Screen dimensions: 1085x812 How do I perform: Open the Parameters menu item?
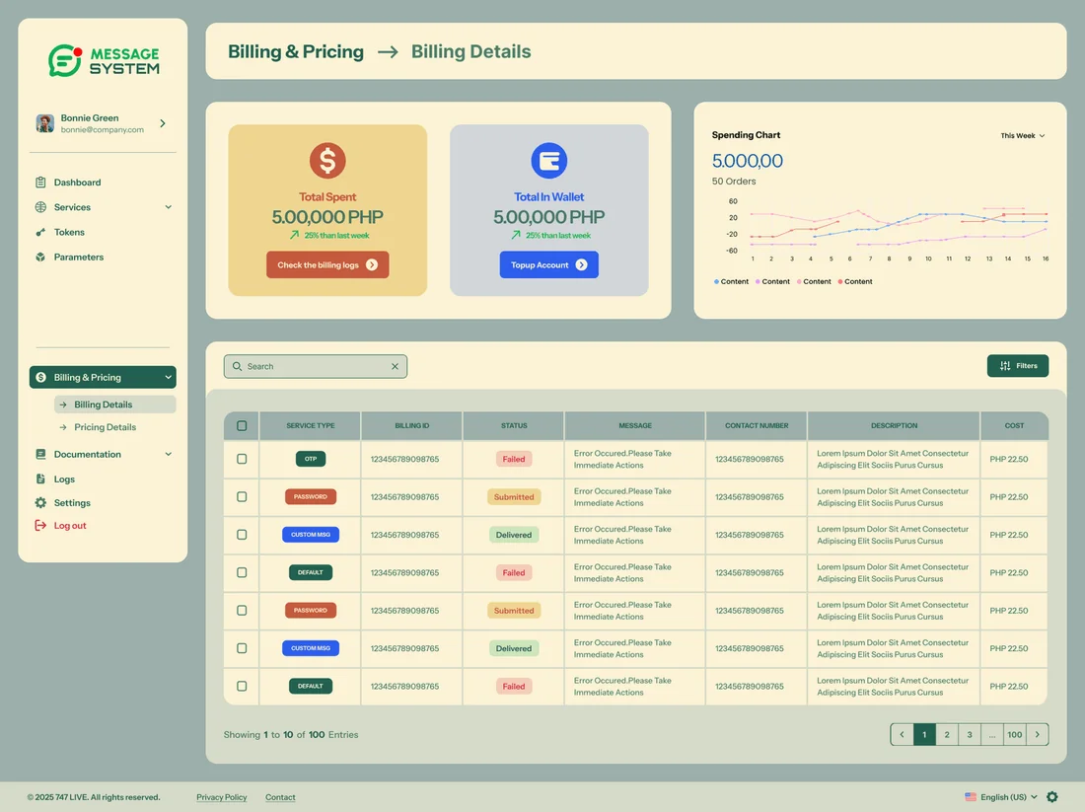(x=79, y=257)
